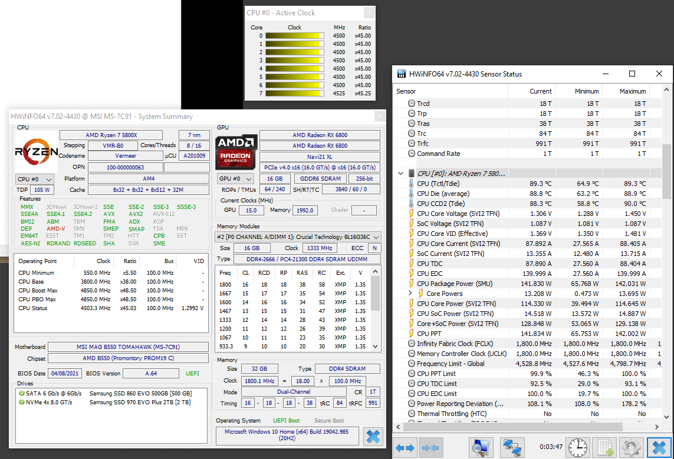674x459 pixels.
Task: Click Core 0 clock bar in Active Clock
Action: point(294,36)
